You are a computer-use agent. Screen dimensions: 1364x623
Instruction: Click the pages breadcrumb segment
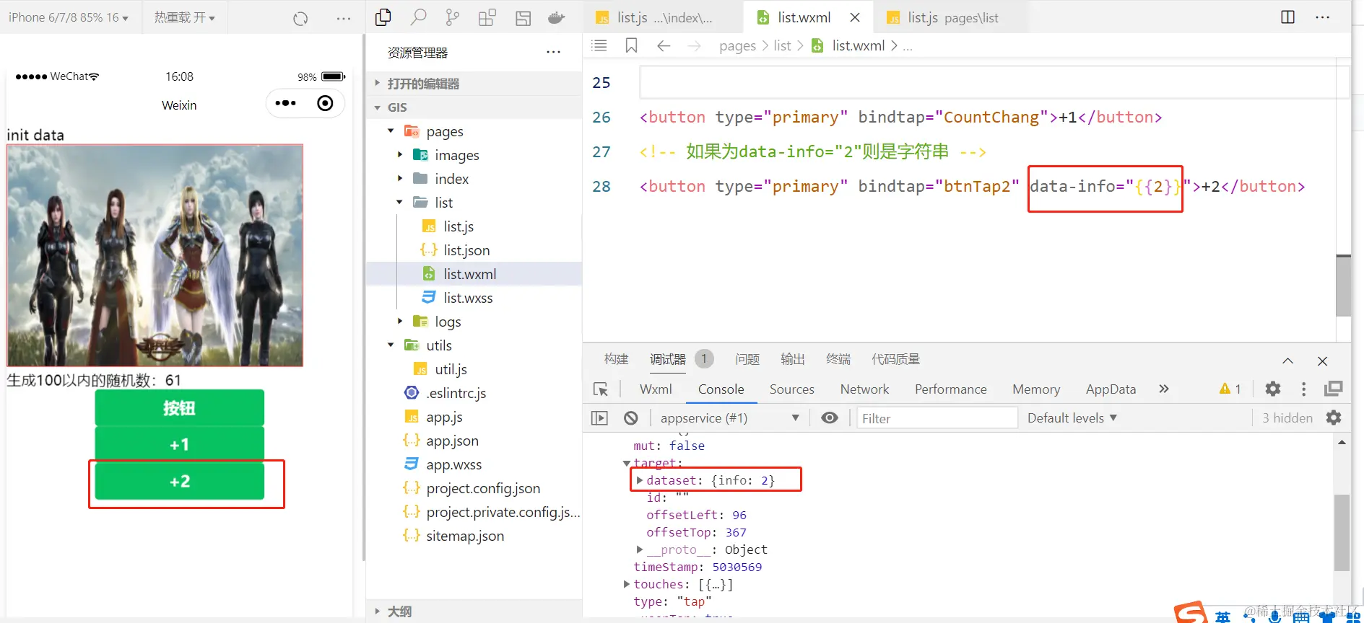click(x=737, y=46)
